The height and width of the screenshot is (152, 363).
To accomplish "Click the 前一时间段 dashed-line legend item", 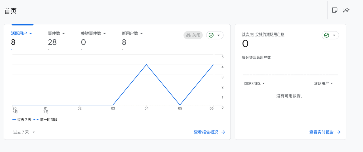I will coord(45,120).
